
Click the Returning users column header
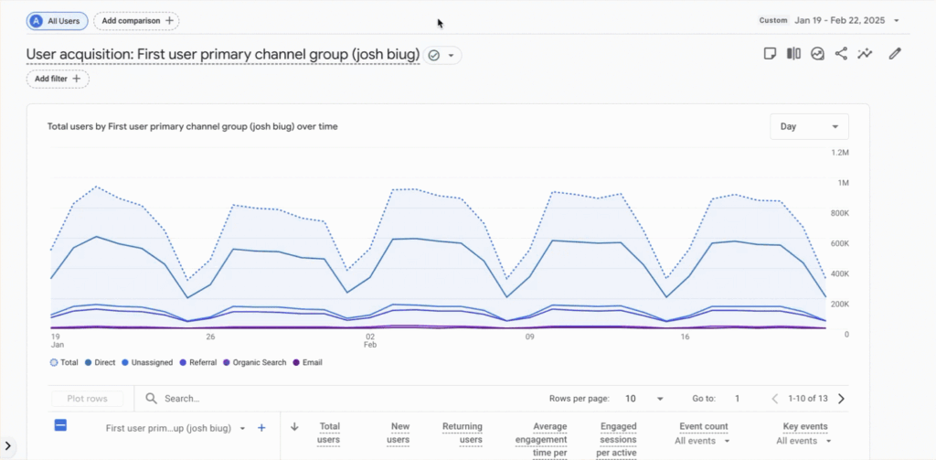(462, 433)
